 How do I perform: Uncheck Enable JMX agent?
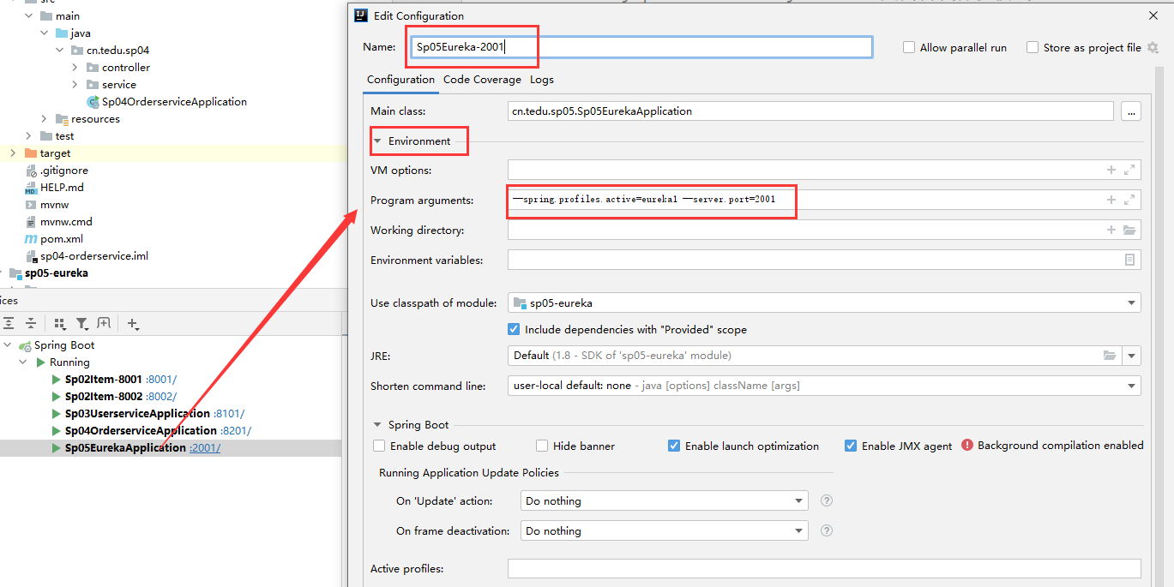point(851,446)
